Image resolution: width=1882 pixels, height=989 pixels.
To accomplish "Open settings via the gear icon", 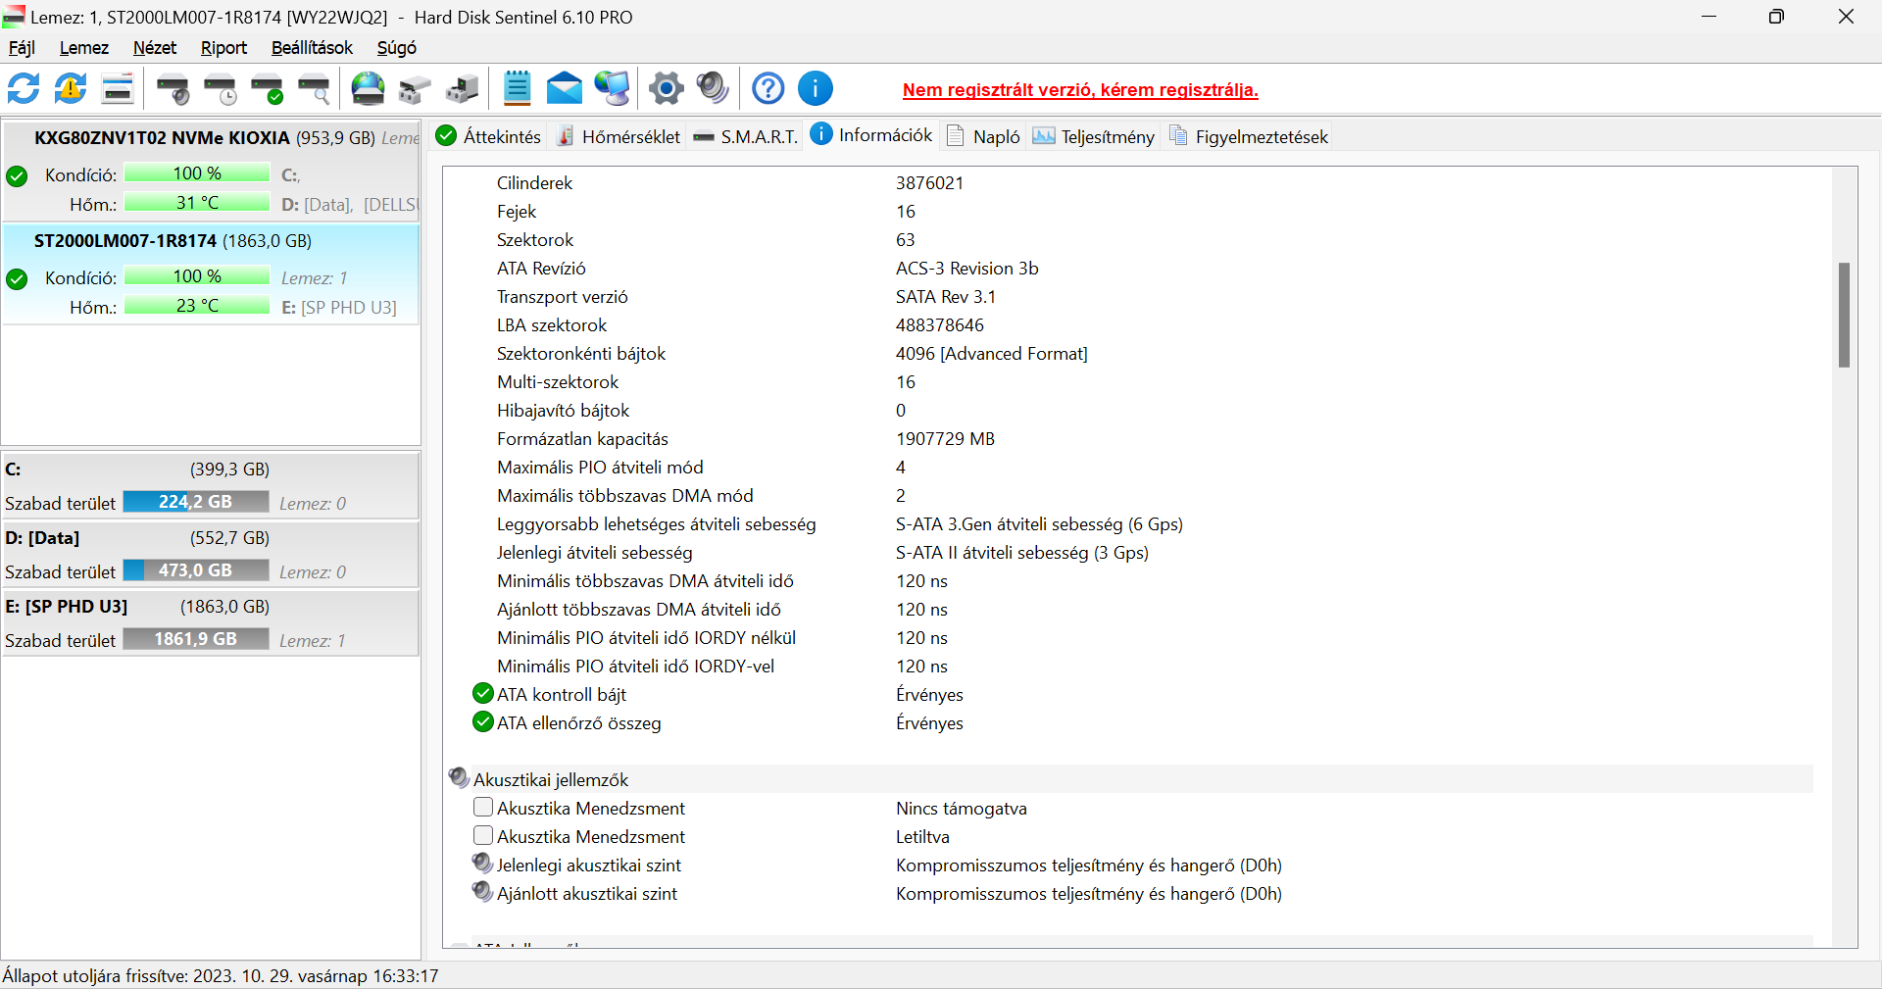I will click(x=667, y=89).
